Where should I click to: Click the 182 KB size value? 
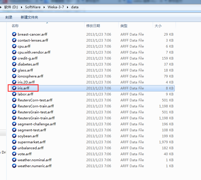click(x=168, y=148)
